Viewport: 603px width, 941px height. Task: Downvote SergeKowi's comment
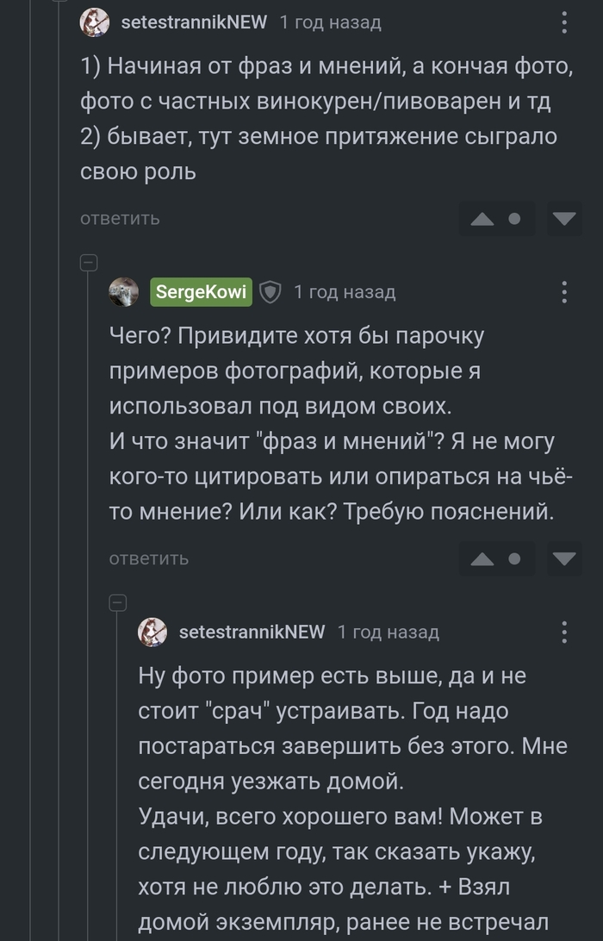(x=564, y=559)
